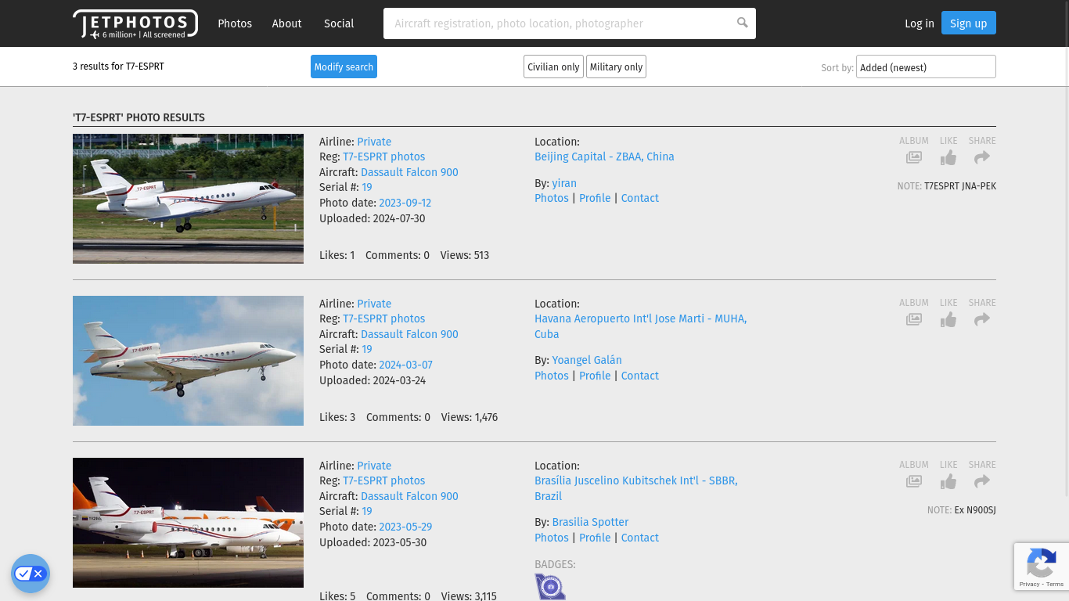The height and width of the screenshot is (601, 1069).
Task: Click Brasilia Spotter's badge icon
Action: [x=550, y=587]
